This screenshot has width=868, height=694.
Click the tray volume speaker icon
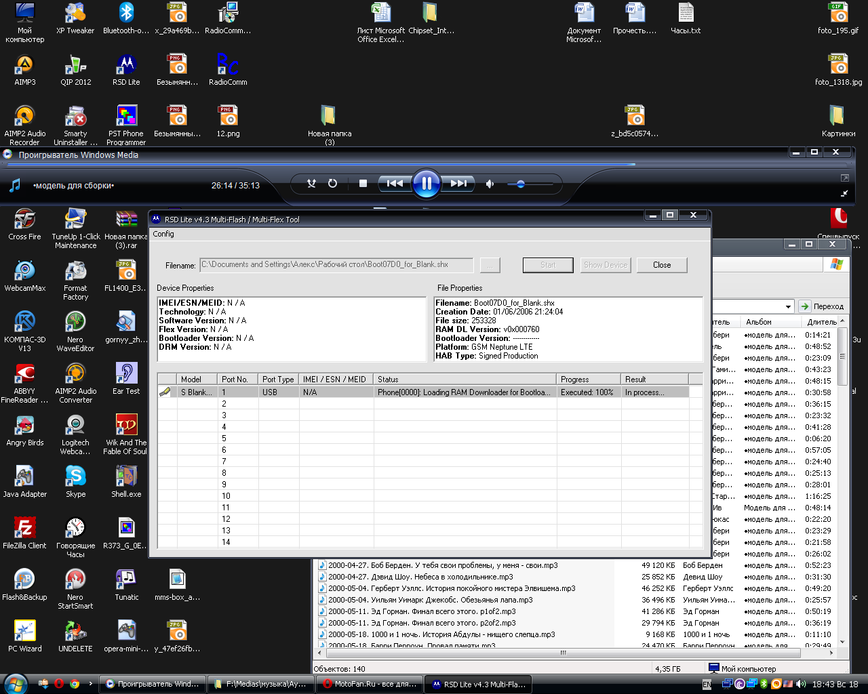click(x=801, y=684)
